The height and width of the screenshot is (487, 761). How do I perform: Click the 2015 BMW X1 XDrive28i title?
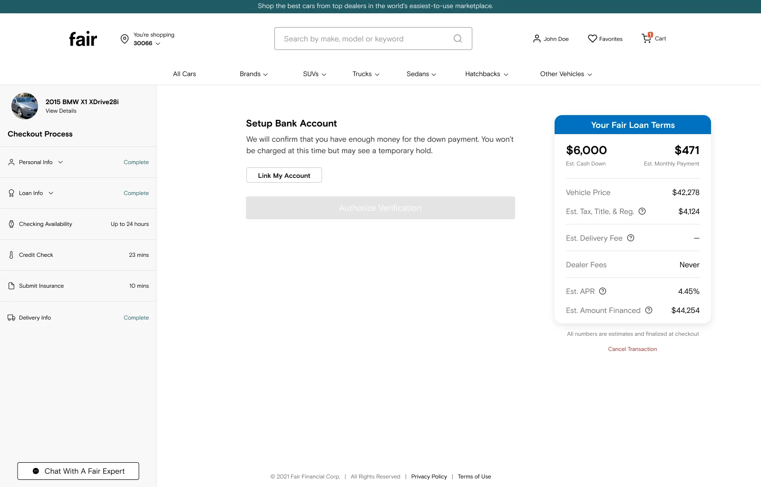click(82, 102)
